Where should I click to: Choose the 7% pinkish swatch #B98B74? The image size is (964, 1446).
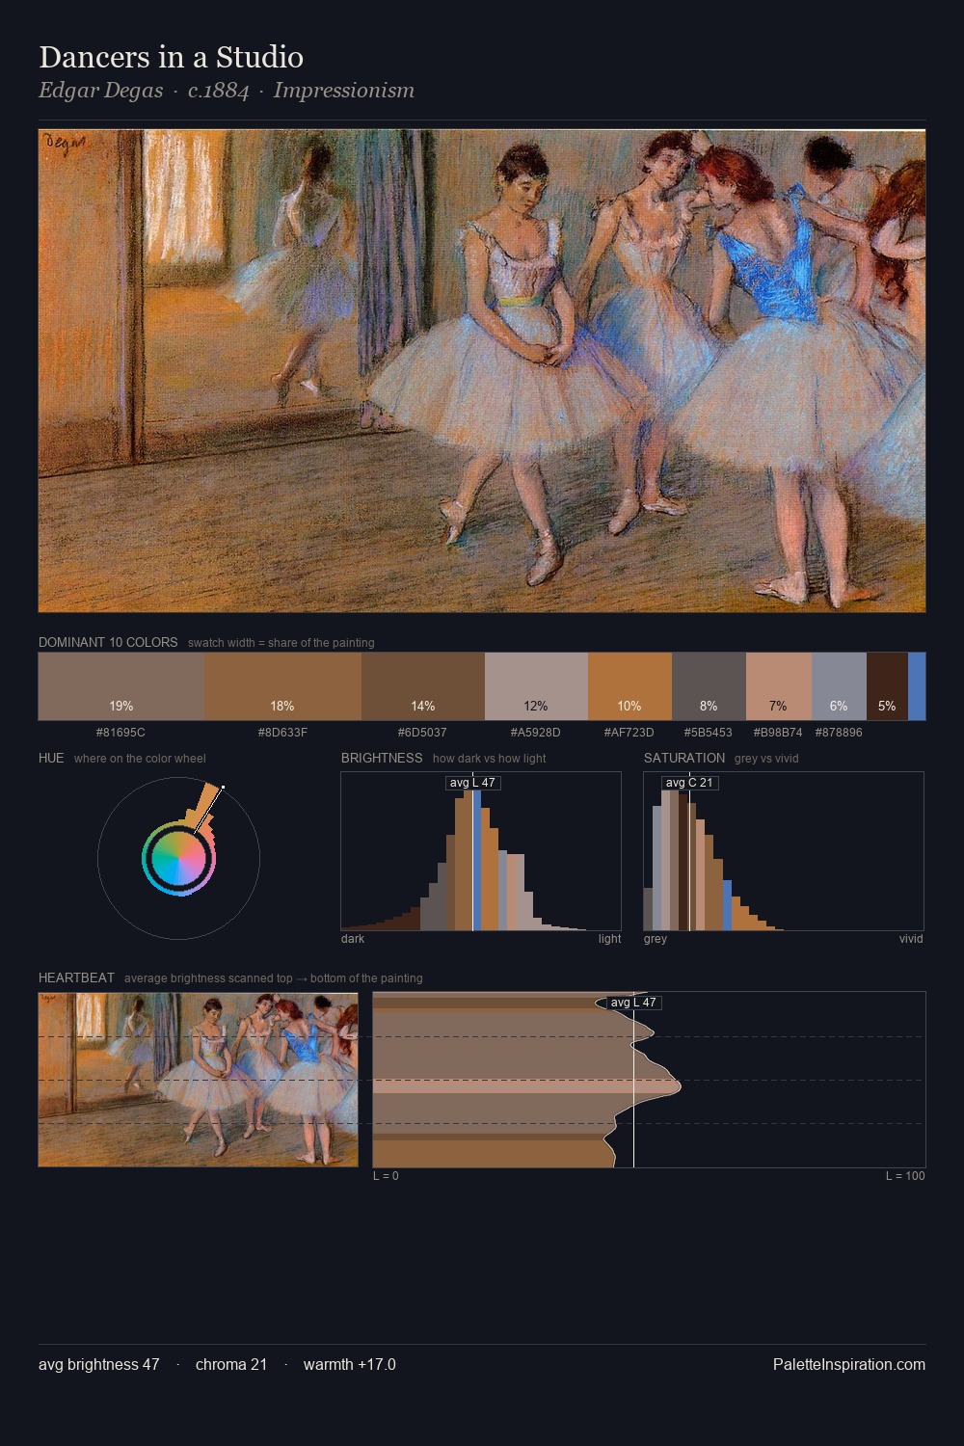[779, 686]
